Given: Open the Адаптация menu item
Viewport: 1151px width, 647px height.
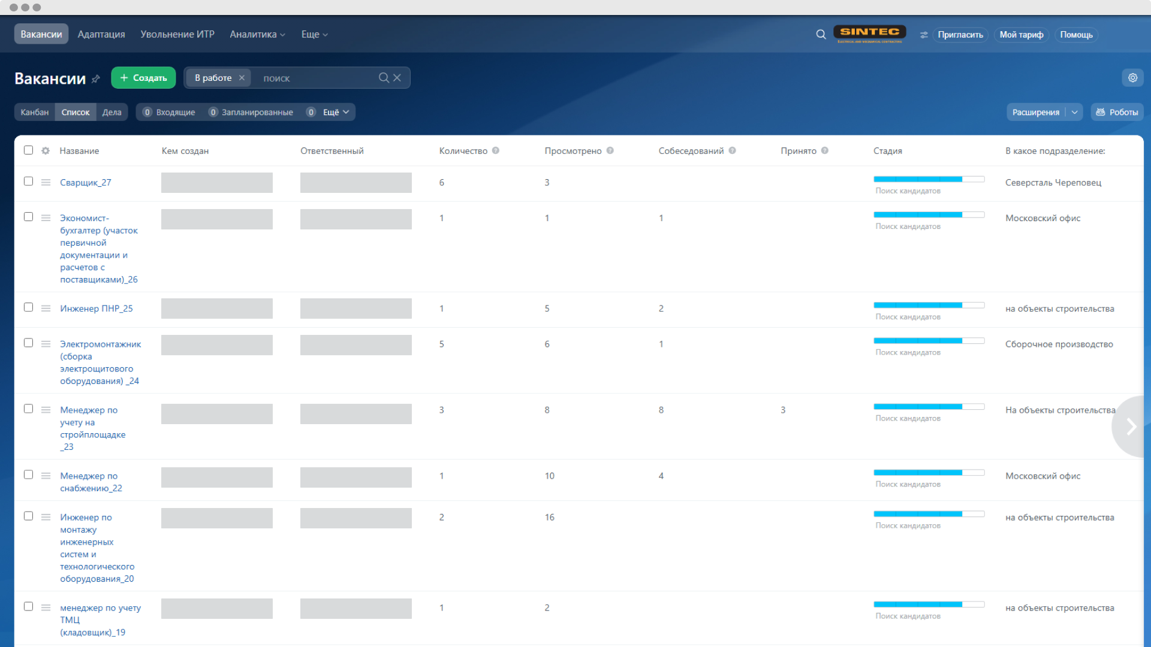Looking at the screenshot, I should point(101,35).
